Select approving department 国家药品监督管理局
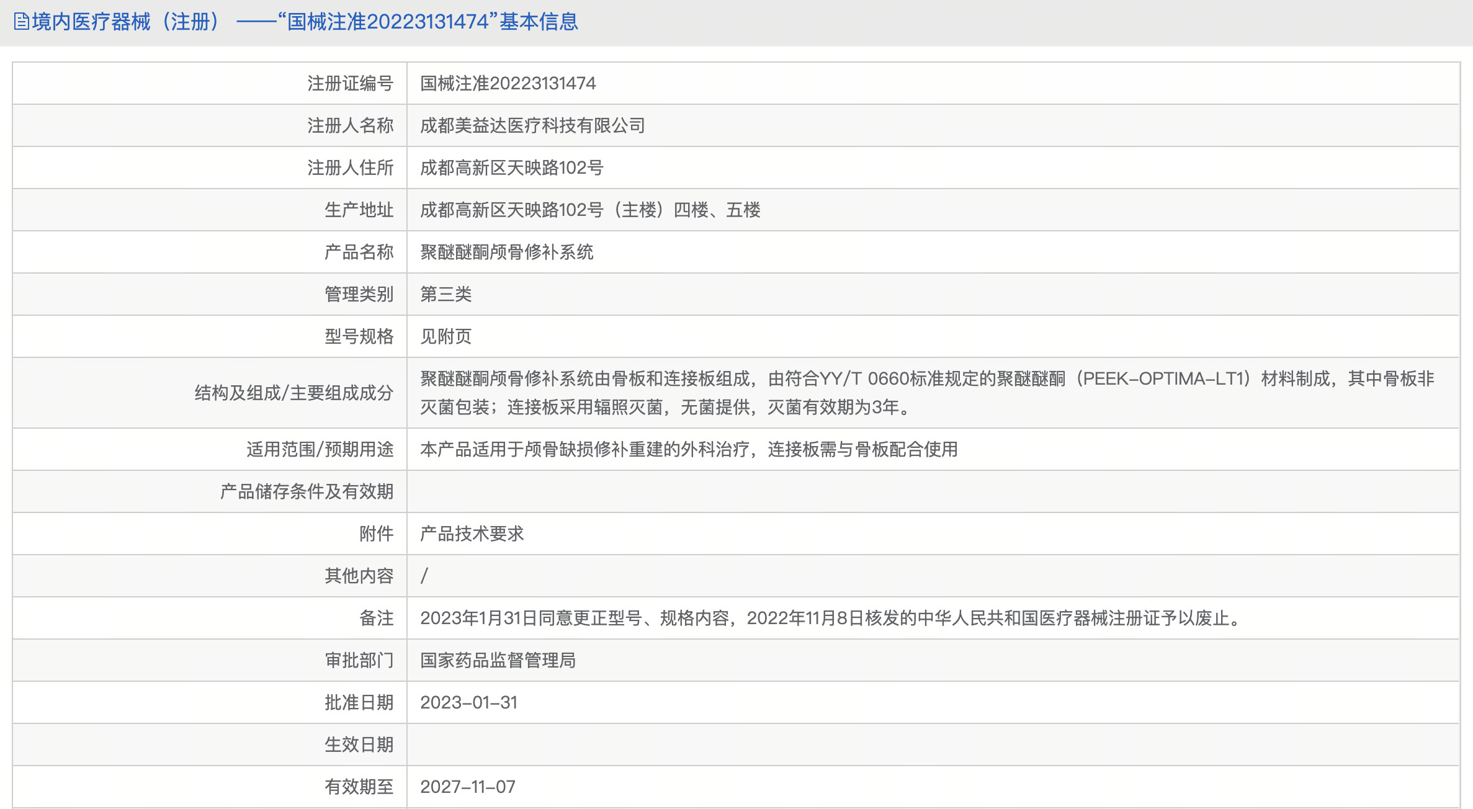Screen dimensions: 1473x809 pos(498,660)
